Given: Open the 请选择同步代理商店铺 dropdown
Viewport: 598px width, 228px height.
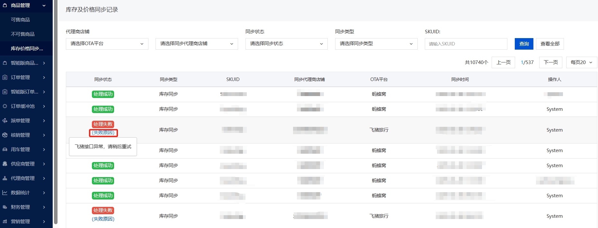Looking at the screenshot, I should pos(197,44).
